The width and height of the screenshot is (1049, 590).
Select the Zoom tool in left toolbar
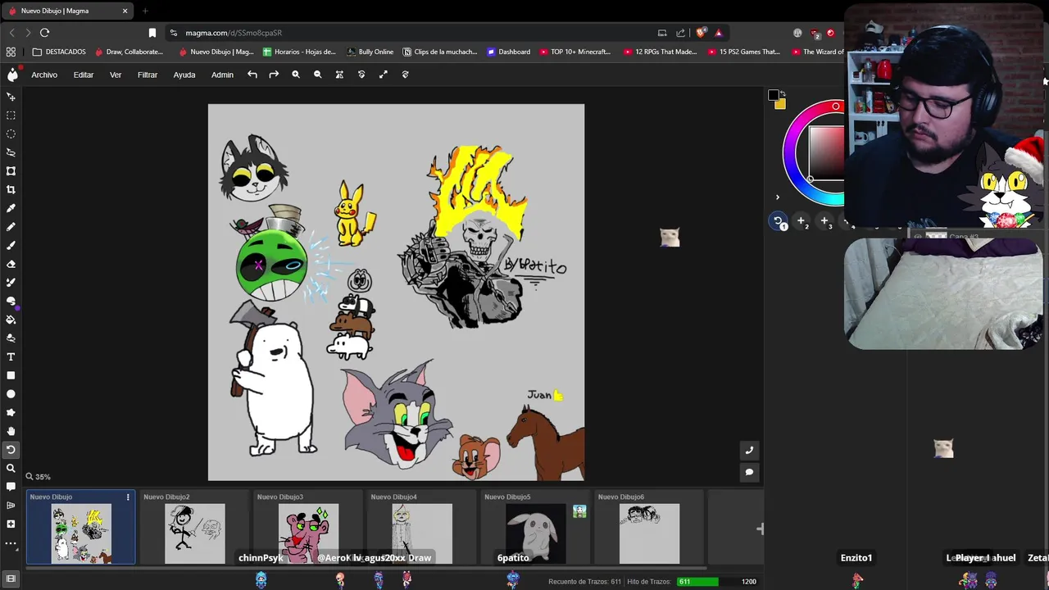(x=11, y=468)
